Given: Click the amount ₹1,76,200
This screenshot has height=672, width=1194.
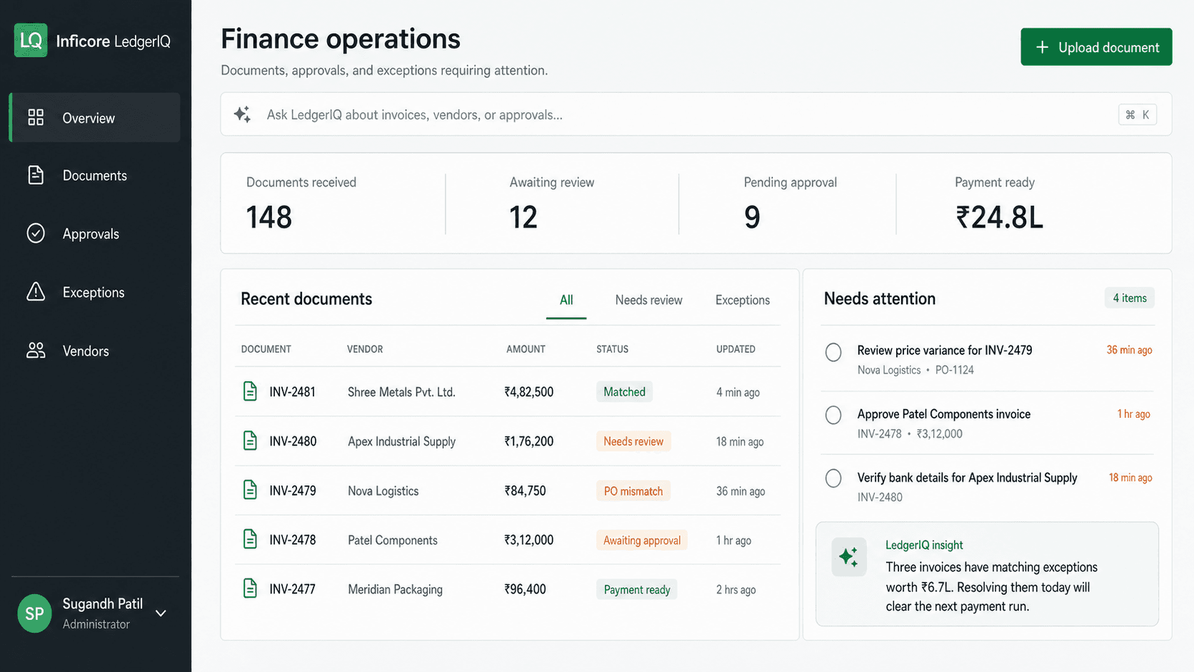Looking at the screenshot, I should [x=528, y=441].
